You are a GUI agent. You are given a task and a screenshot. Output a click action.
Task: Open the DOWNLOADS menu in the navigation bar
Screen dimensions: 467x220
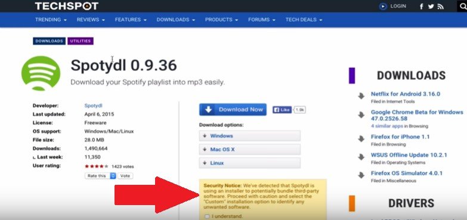pos(176,20)
